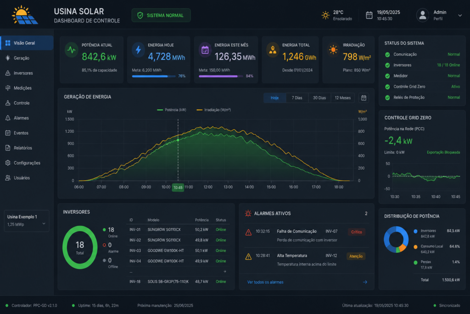Click the Controle Grid Zero status check

(387, 87)
